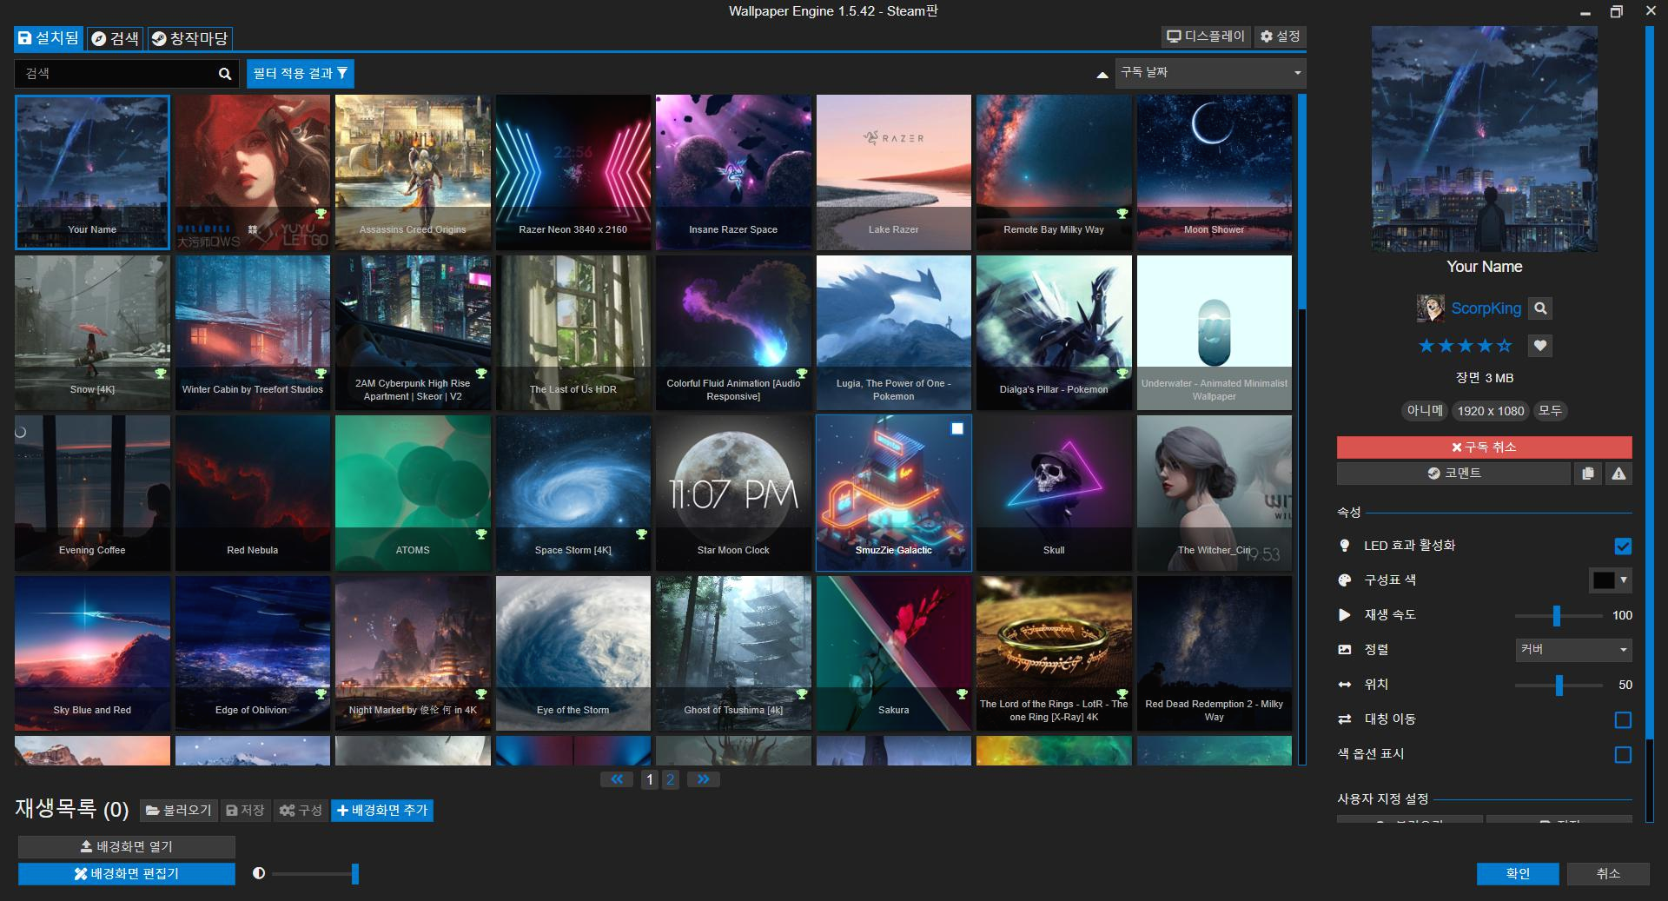Select the Snow [4K] wallpaper
This screenshot has height=901, width=1668.
(x=92, y=333)
